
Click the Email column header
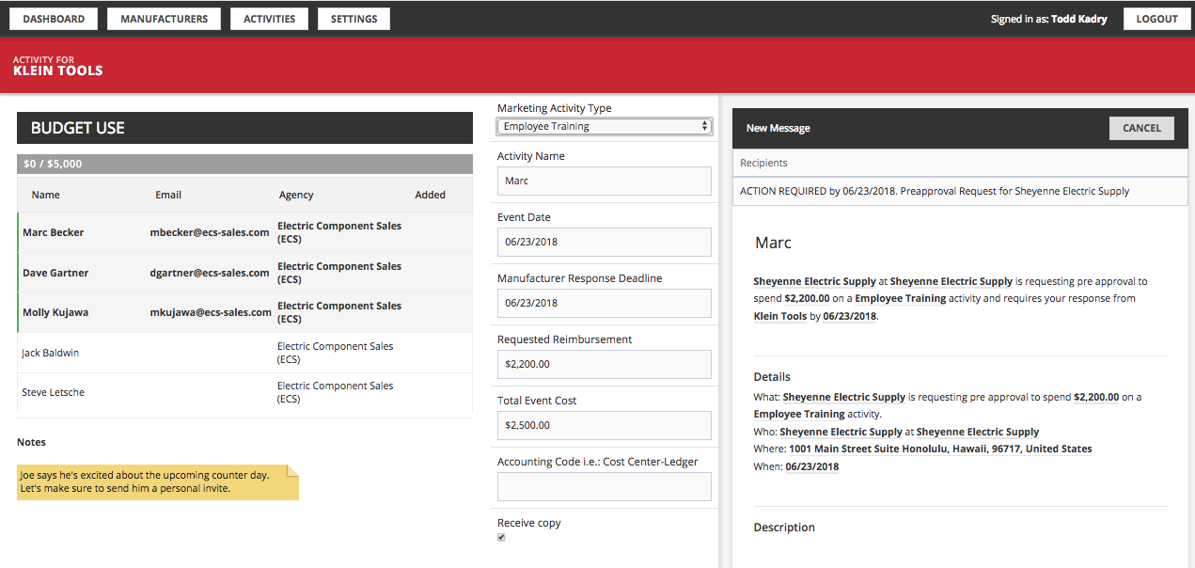pos(168,195)
